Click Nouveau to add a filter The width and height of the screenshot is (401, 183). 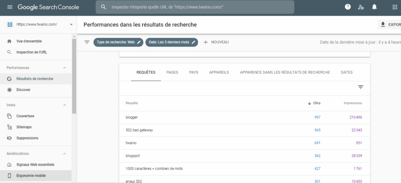coord(216,42)
